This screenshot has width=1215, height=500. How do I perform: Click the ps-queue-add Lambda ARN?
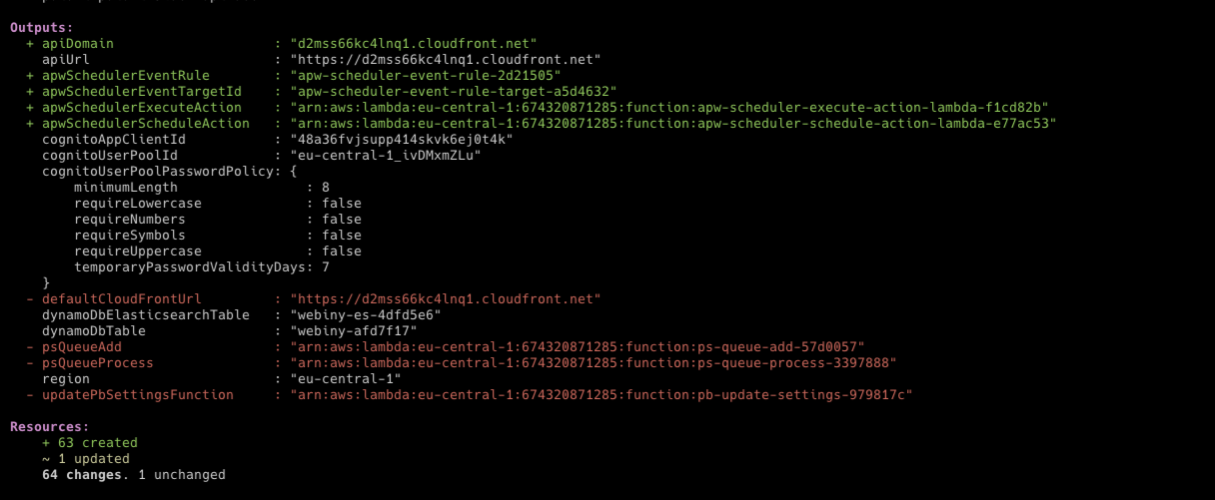(575, 347)
